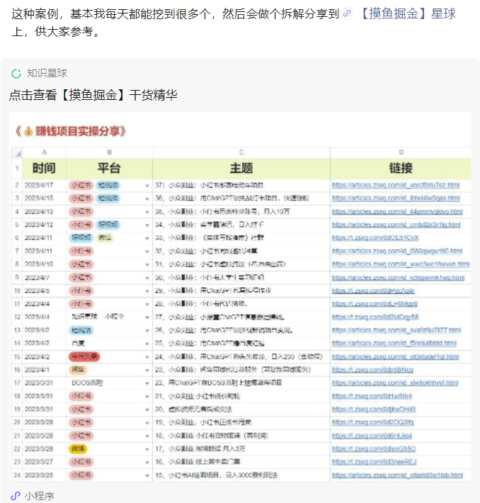Click the green 微信 tag in row 6
Image resolution: width=480 pixels, height=503 pixels.
click(x=105, y=238)
